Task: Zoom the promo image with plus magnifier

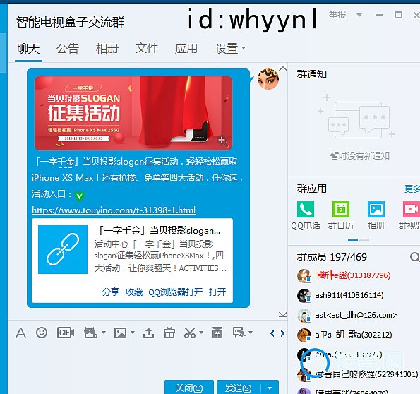Action: click(222, 141)
